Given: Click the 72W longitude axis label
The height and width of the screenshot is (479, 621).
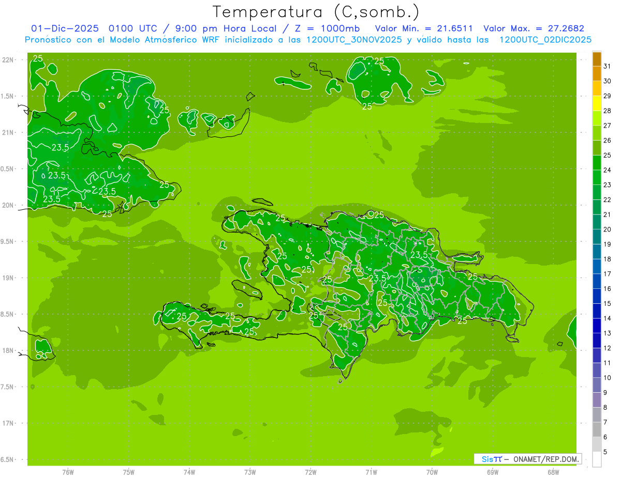Looking at the screenshot, I should pos(310,472).
